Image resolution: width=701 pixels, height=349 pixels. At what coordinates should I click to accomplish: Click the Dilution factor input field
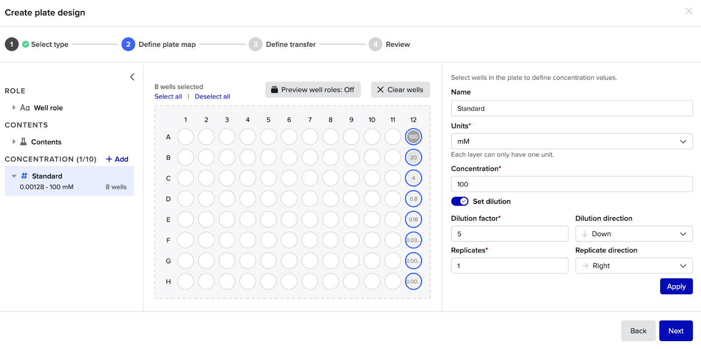pyautogui.click(x=509, y=234)
